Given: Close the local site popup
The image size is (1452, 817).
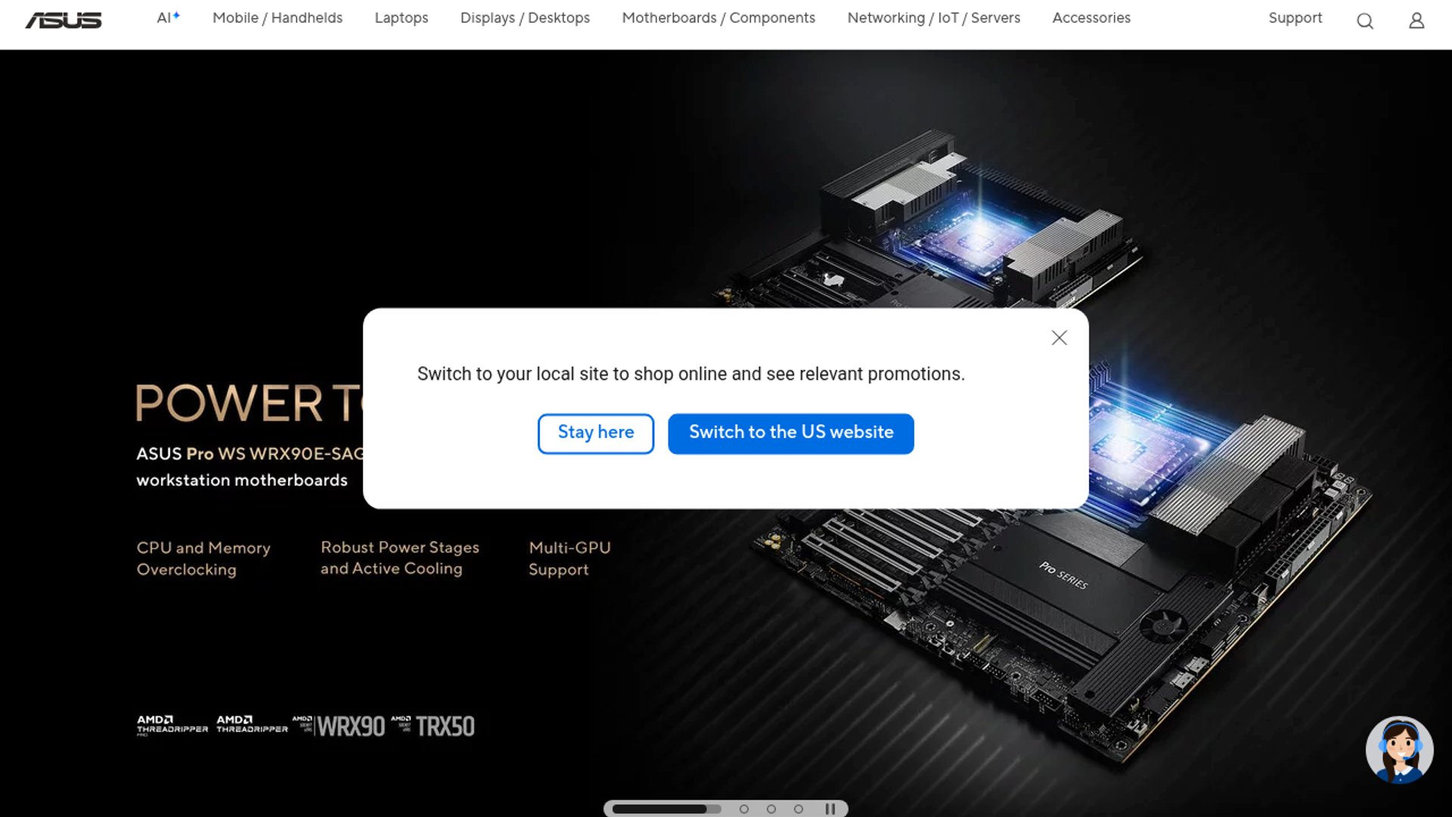Looking at the screenshot, I should [x=1059, y=338].
